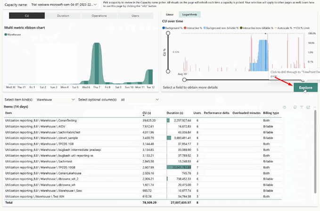320x211 pixels.
Task: Switch to the Duration tab
Action: 63,16
